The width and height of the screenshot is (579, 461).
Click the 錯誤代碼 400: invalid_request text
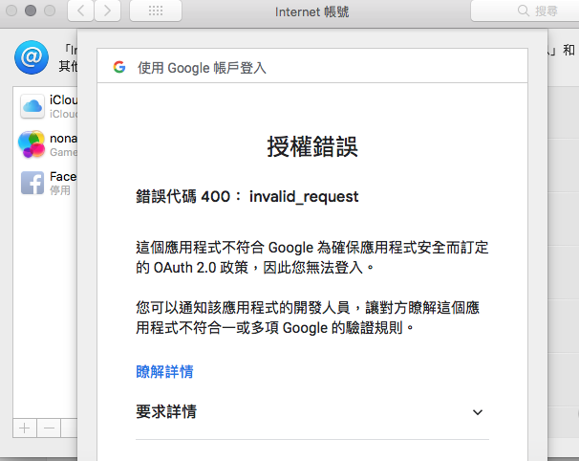247,196
